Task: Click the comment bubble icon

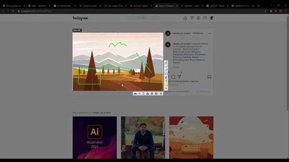Action: click(x=173, y=77)
